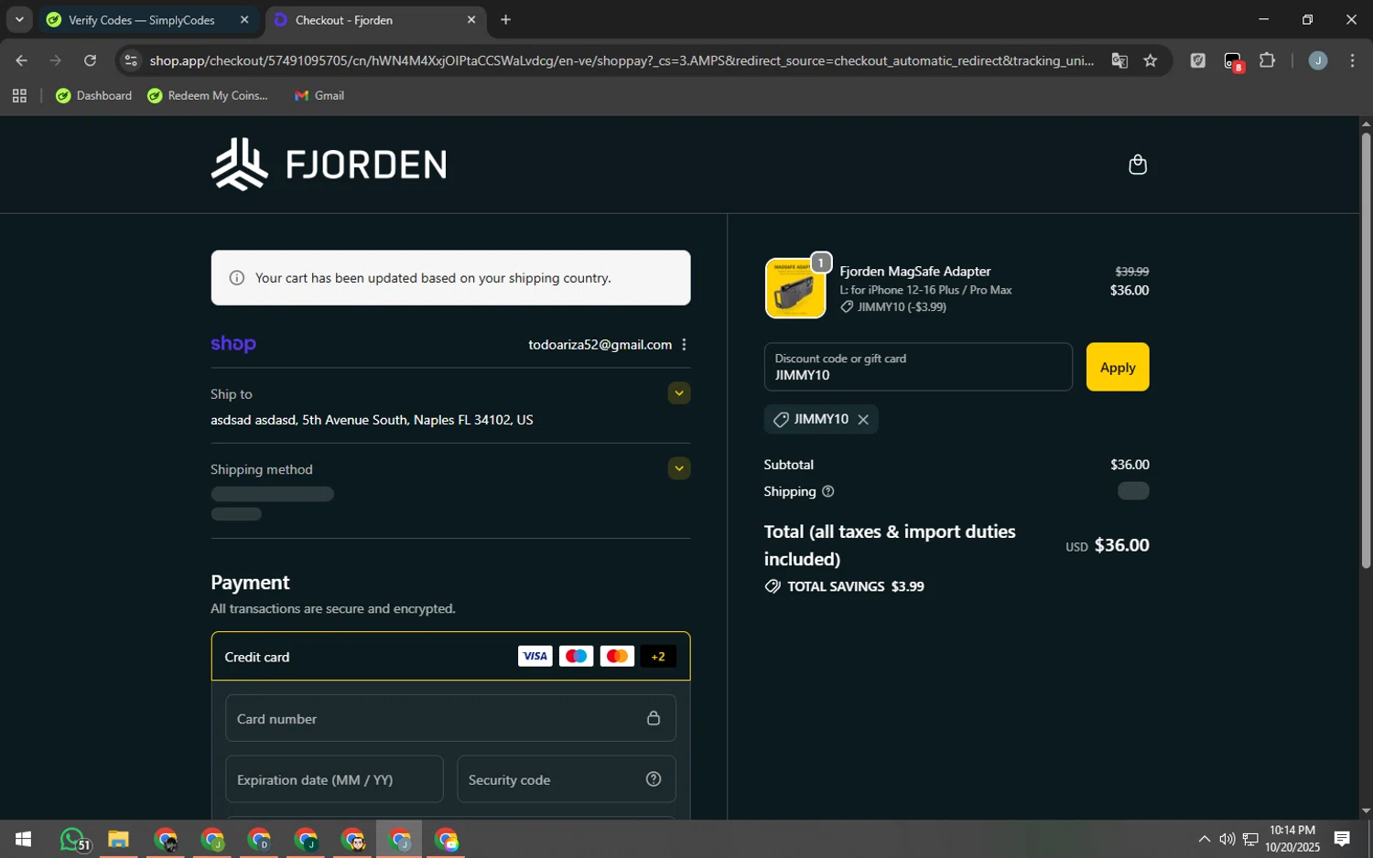Click the shipping address text for Naples FL
The height and width of the screenshot is (858, 1373).
click(372, 420)
